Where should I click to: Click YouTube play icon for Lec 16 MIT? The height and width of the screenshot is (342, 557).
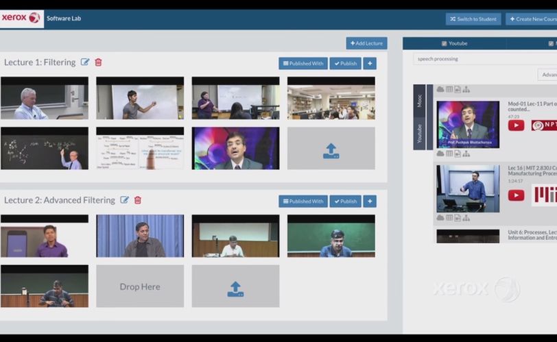pos(516,195)
